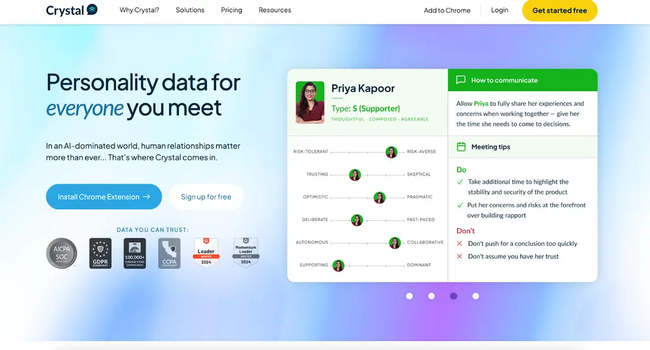This screenshot has height=350, width=650.
Task: Open the Resources menu
Action: click(x=275, y=10)
